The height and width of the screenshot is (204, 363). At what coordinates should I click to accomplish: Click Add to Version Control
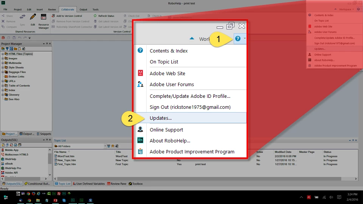pyautogui.click(x=67, y=16)
